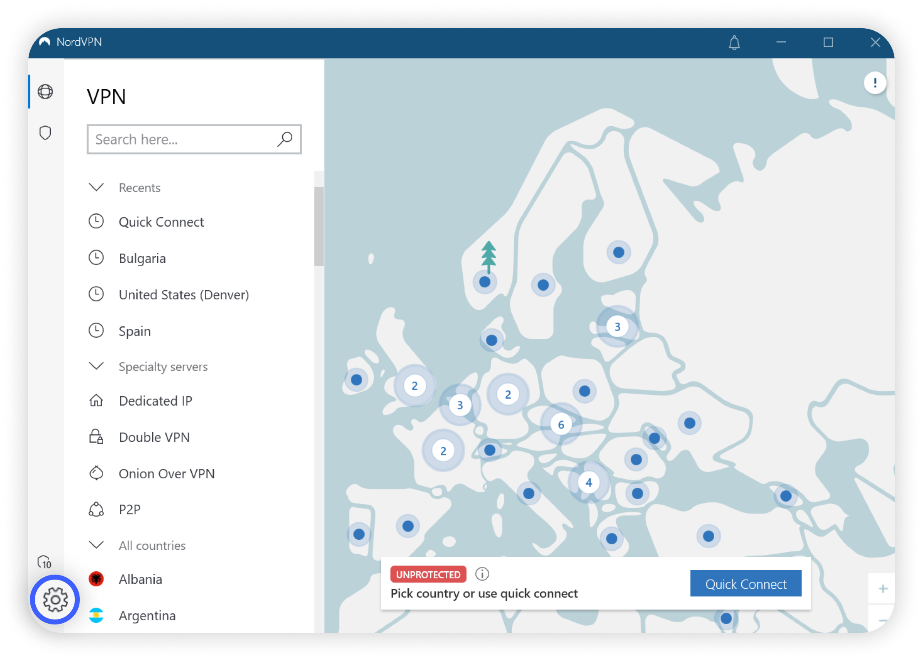Click the notification bell icon
The width and height of the screenshot is (923, 661).
pyautogui.click(x=734, y=42)
